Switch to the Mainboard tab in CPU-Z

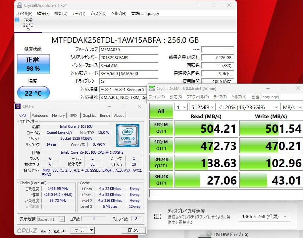tap(40, 116)
